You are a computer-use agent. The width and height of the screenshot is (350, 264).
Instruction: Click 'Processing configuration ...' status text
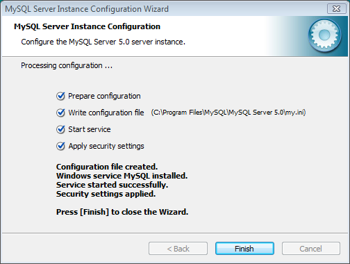(67, 65)
